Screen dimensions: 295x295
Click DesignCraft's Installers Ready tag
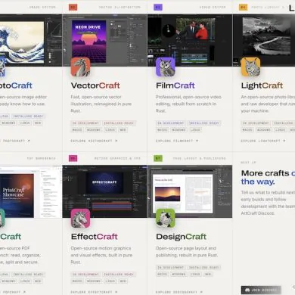point(204,268)
